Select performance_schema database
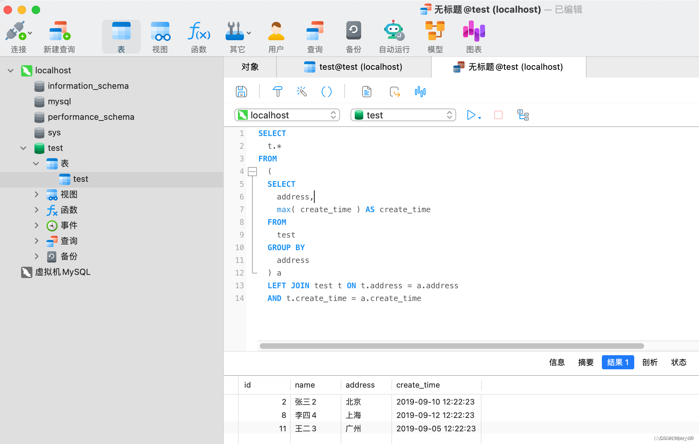This screenshot has width=699, height=444. [x=91, y=117]
